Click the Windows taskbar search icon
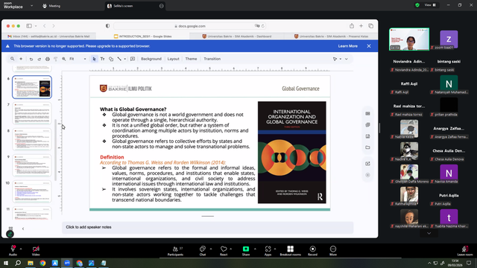The image size is (477, 268). pyautogui.click(x=18, y=263)
